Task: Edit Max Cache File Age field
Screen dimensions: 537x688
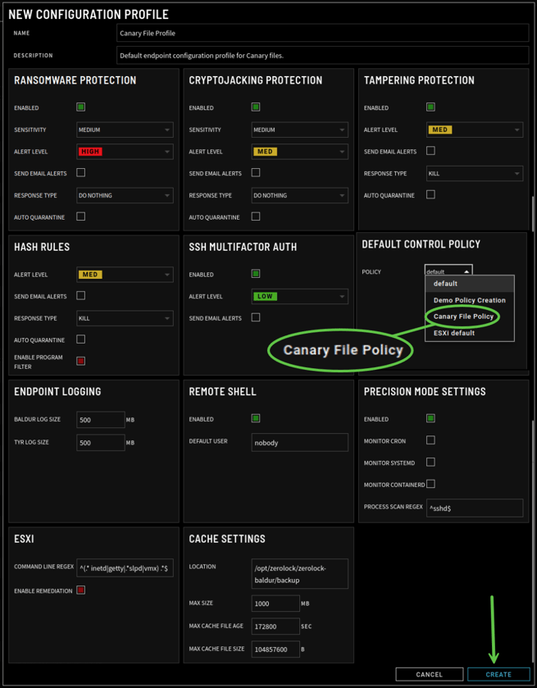Action: pos(275,626)
